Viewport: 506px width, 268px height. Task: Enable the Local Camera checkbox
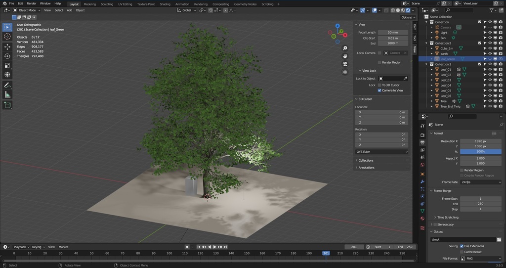coord(379,53)
